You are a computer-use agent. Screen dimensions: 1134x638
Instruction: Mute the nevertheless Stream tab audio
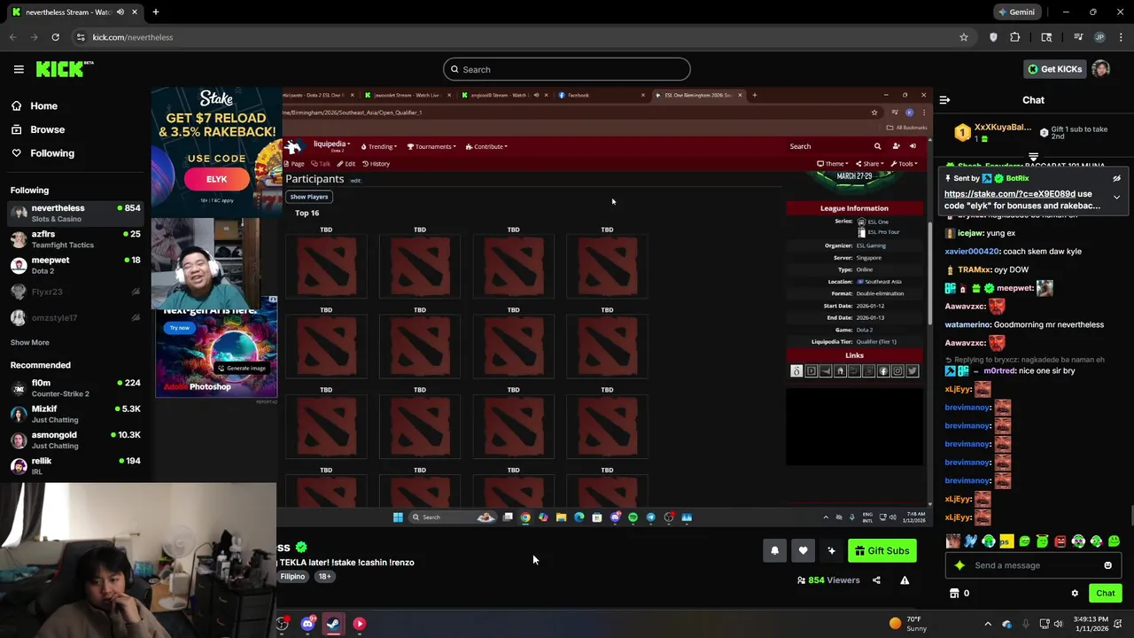click(120, 12)
